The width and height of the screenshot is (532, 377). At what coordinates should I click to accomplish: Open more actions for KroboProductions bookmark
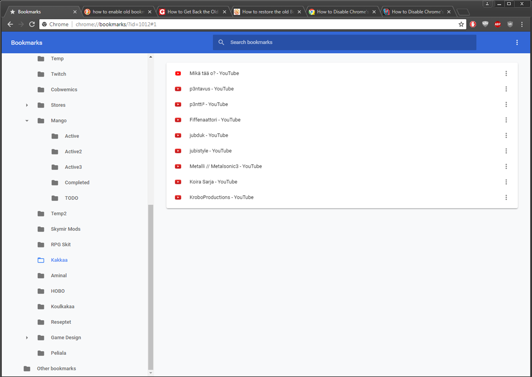click(x=506, y=197)
